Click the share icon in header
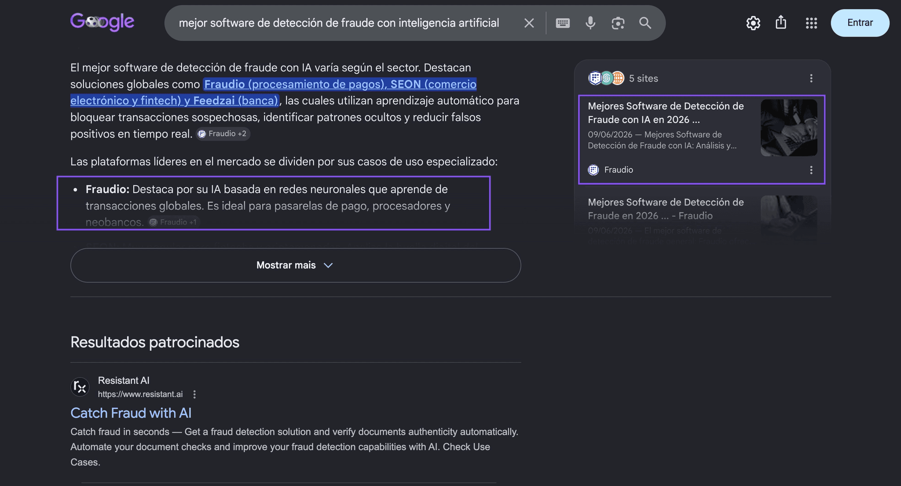This screenshot has height=486, width=901. [781, 22]
